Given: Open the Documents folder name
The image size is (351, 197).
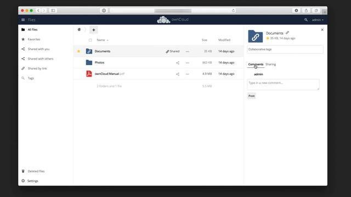Looking at the screenshot, I should pos(103,51).
